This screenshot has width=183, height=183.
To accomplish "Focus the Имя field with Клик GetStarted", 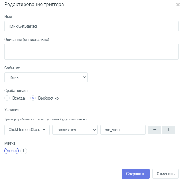I will pos(91,26).
